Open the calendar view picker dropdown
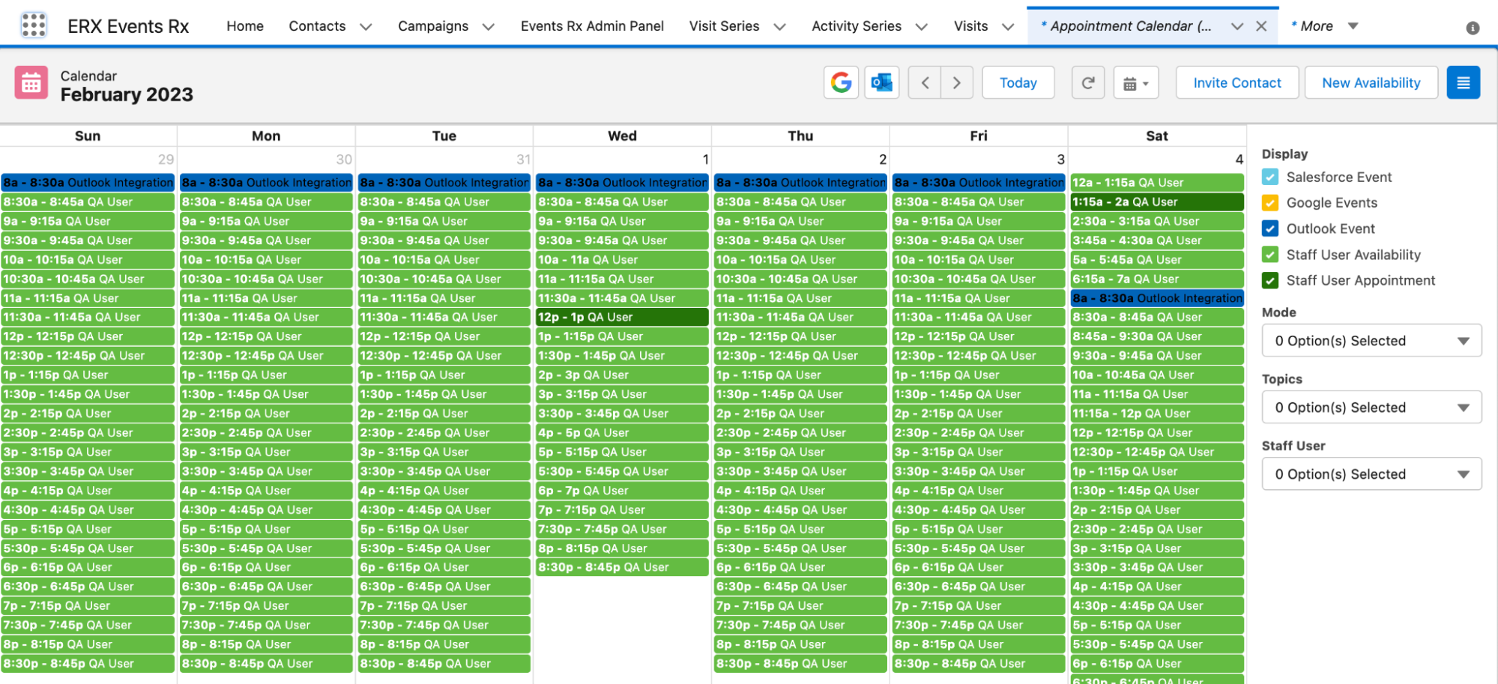The image size is (1498, 684). pyautogui.click(x=1136, y=82)
